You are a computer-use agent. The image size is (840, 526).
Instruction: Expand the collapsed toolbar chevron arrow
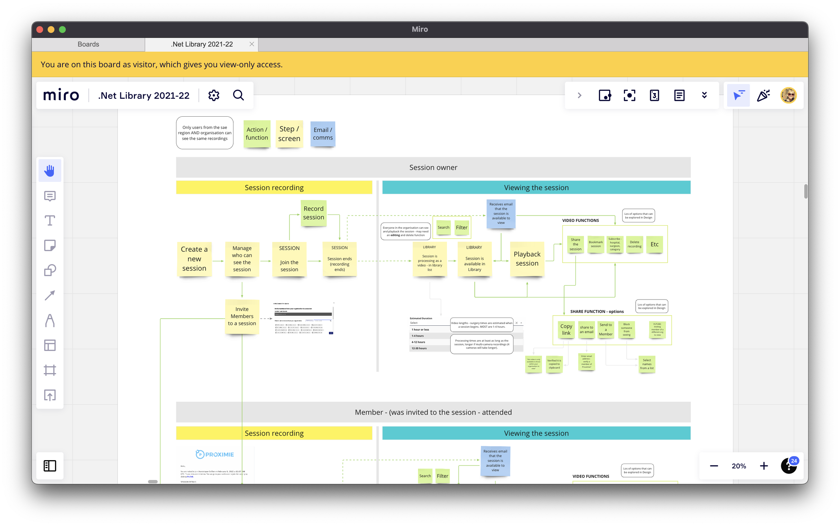pos(579,95)
